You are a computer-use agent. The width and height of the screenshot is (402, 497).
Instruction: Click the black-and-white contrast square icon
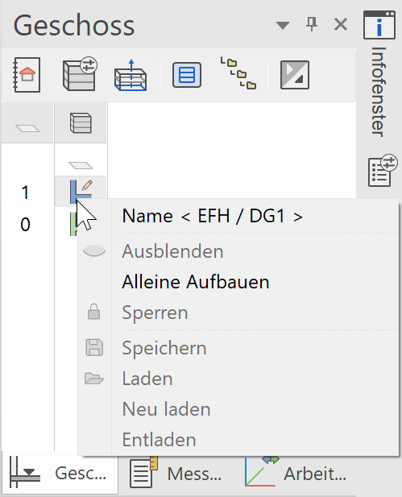tap(295, 75)
